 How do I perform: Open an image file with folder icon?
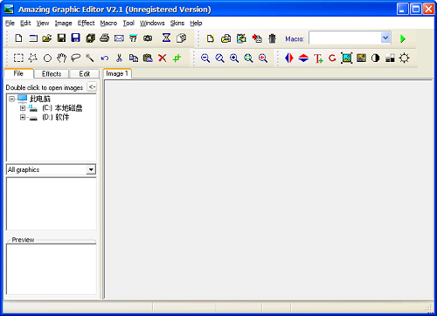(x=47, y=38)
